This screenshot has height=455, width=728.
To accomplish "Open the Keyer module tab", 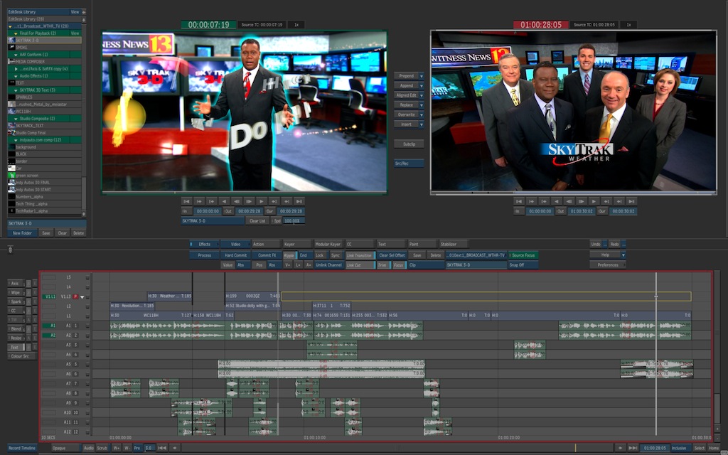I will click(x=297, y=245).
